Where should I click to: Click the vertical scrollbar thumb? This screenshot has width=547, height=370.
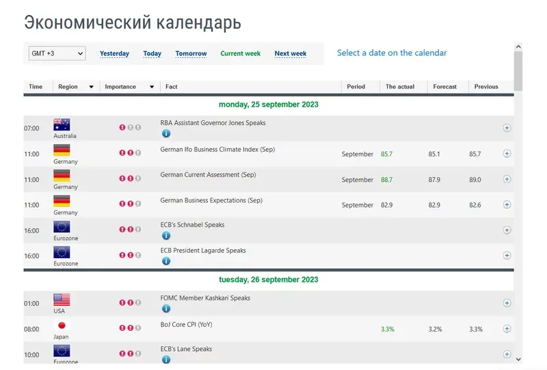pyautogui.click(x=518, y=71)
